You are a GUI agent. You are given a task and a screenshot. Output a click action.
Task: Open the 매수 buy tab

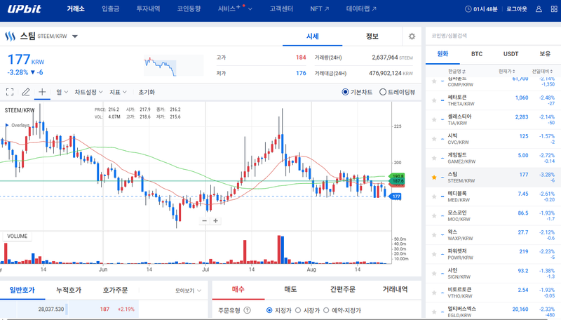[238, 289]
